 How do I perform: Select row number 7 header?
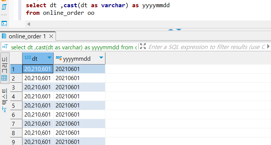tap(16, 124)
